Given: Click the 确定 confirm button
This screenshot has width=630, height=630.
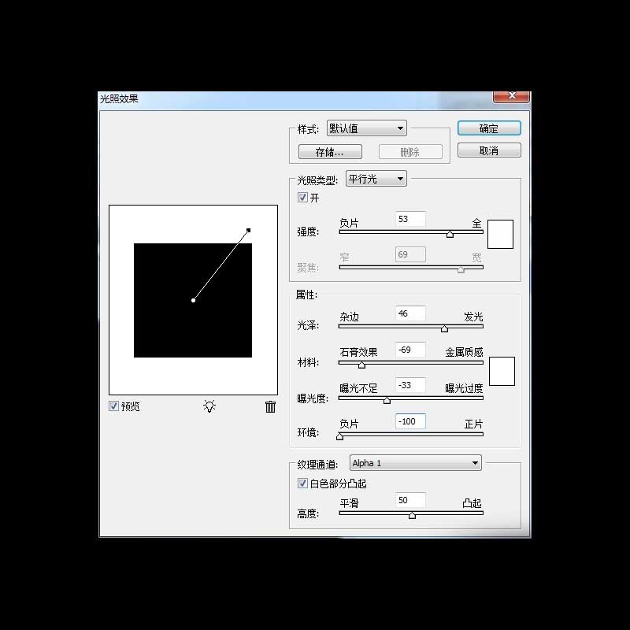Looking at the screenshot, I should tap(488, 128).
